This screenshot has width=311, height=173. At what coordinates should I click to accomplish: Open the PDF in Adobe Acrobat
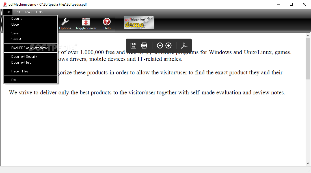[184, 45]
